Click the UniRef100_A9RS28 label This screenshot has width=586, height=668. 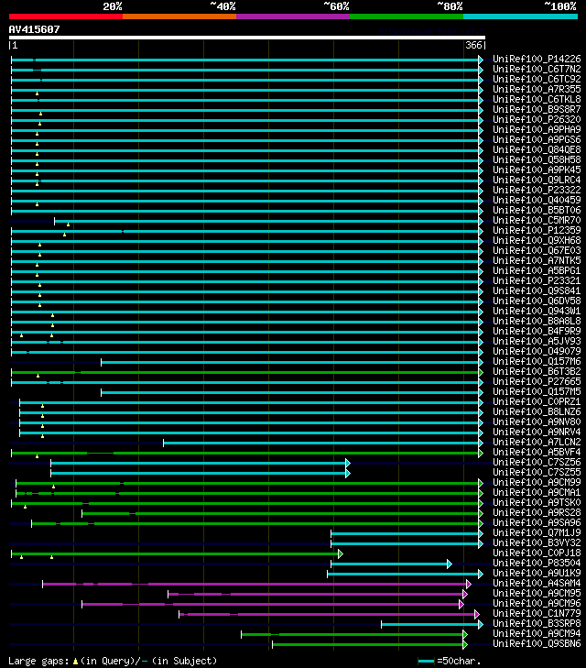537,513
